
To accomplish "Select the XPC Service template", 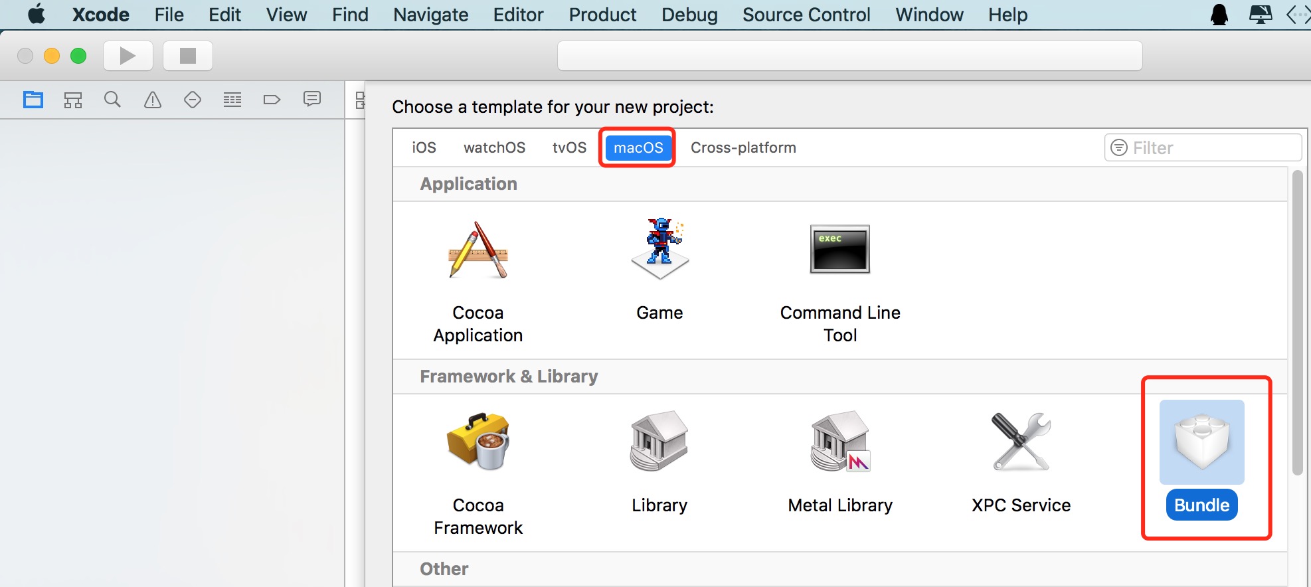I will point(1021,463).
